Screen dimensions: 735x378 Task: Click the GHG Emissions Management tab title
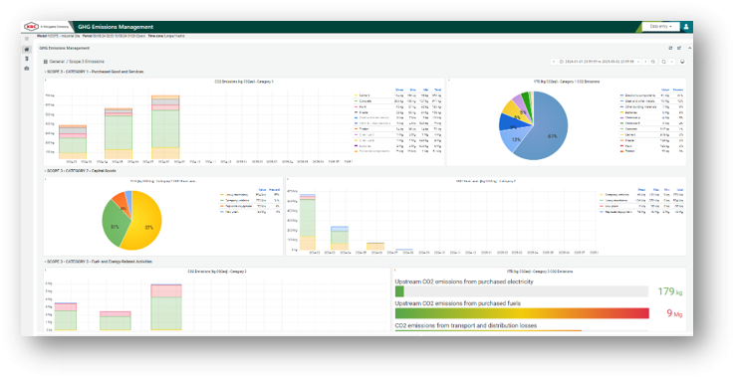point(64,48)
